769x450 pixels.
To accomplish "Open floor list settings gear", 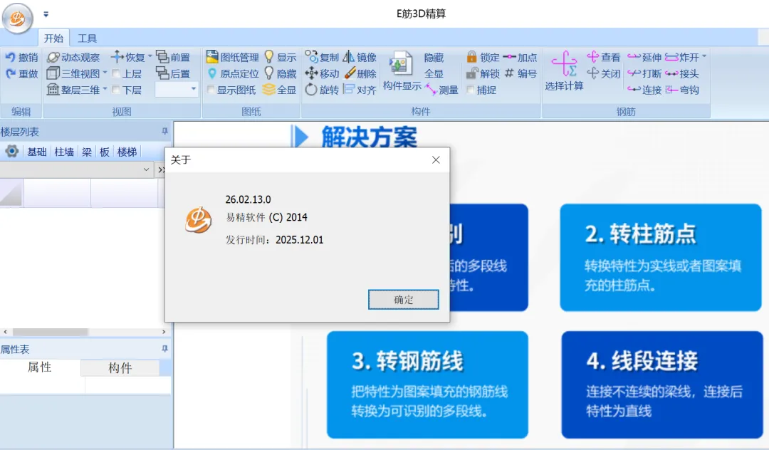I will point(12,152).
